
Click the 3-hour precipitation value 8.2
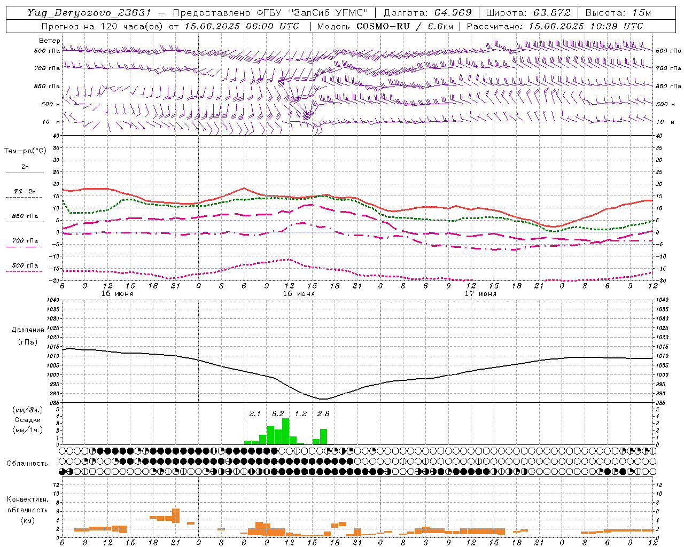click(278, 413)
